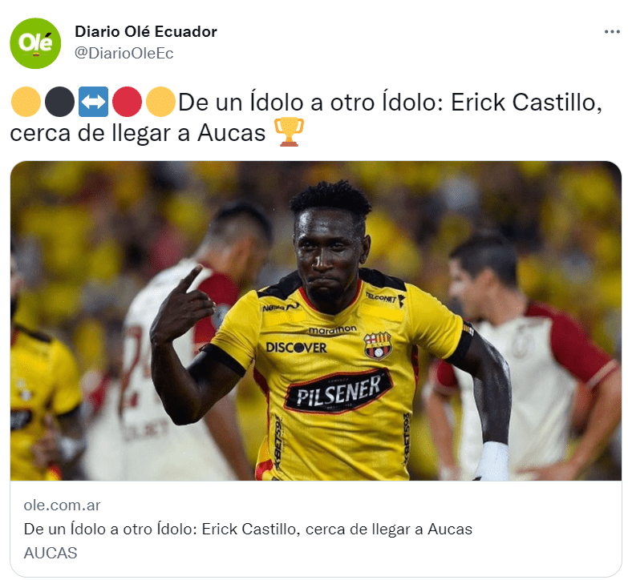Click the Barcelona SC crest on the shirt
This screenshot has height=580, width=628.
(x=377, y=345)
